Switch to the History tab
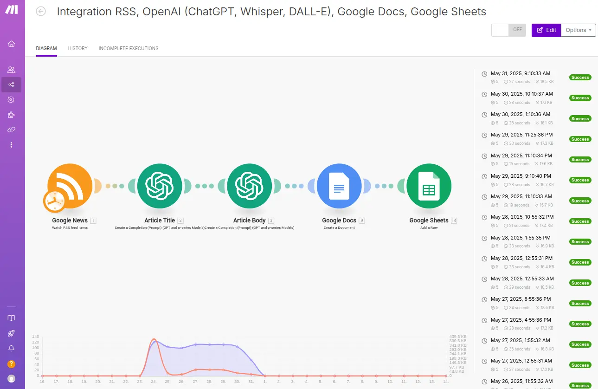 tap(77, 48)
